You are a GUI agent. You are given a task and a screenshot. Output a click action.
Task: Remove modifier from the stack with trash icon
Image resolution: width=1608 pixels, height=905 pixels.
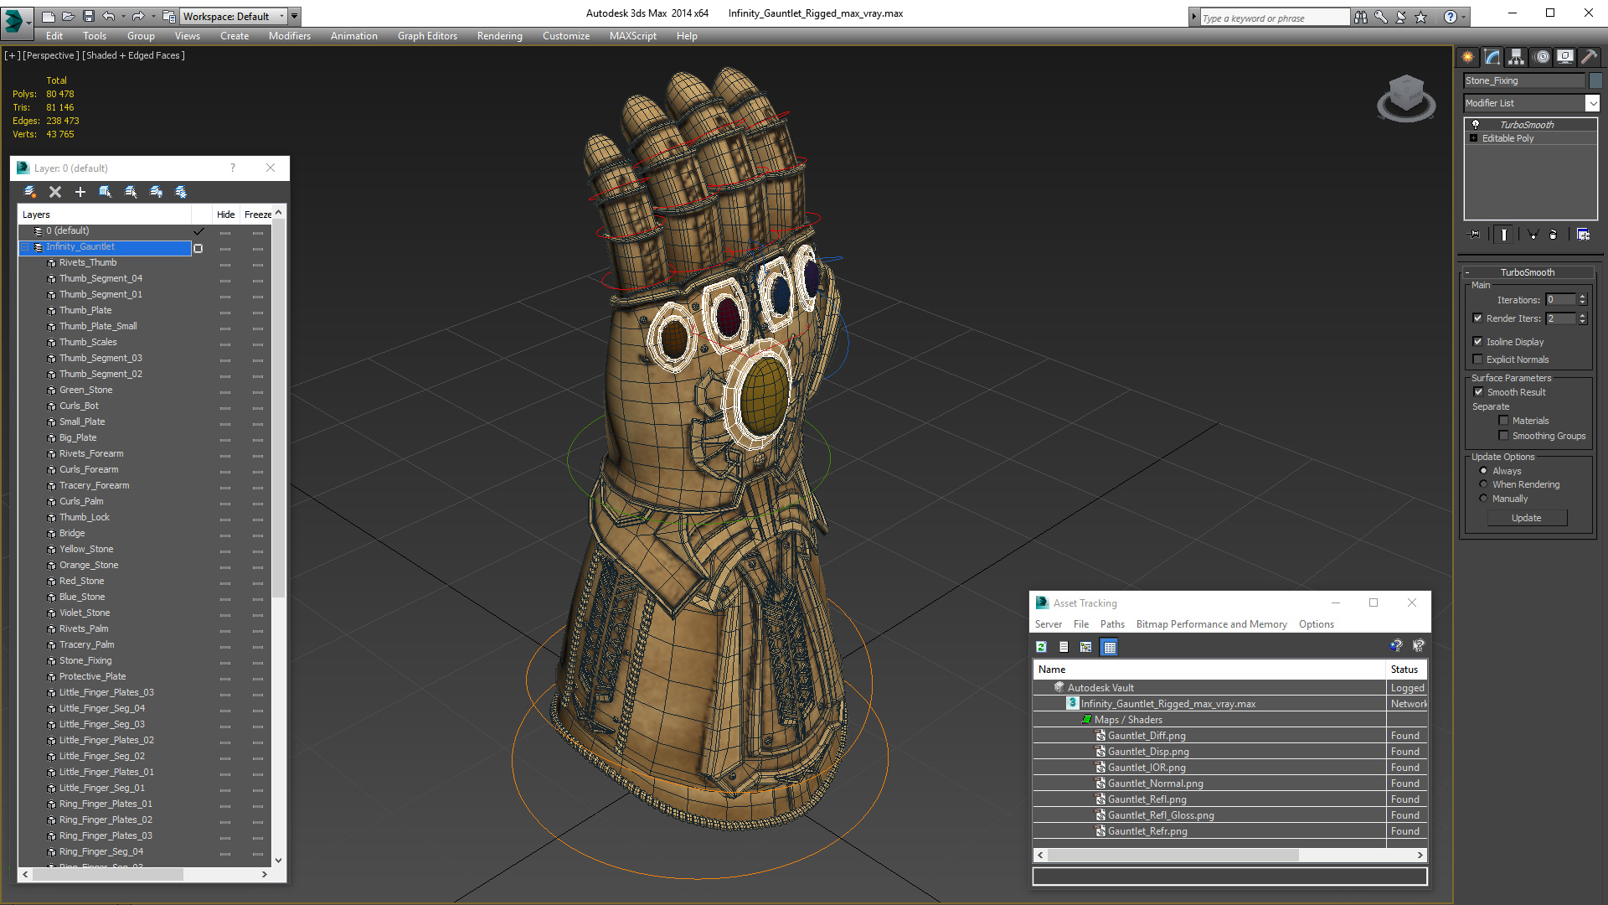pyautogui.click(x=1554, y=235)
